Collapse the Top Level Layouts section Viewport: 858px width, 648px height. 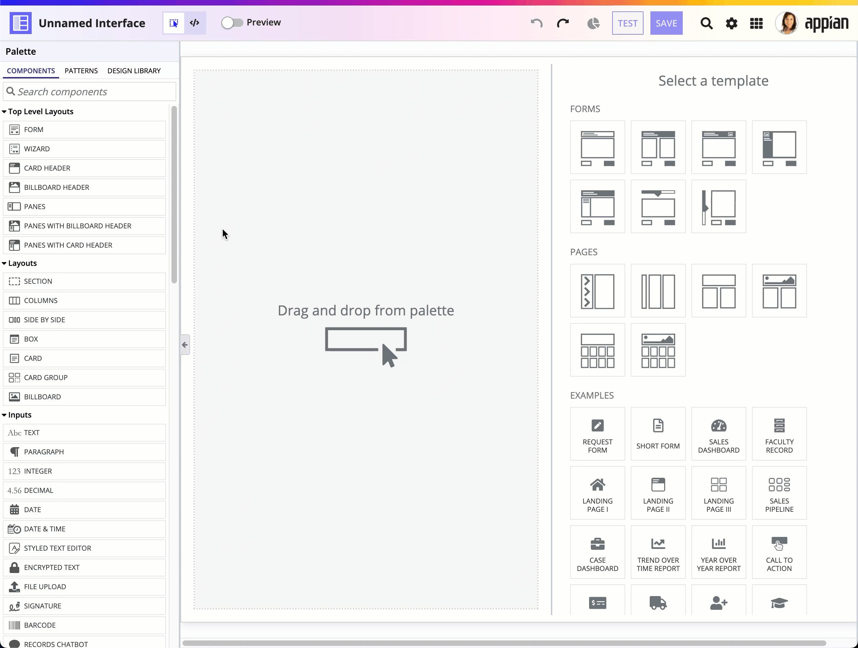click(38, 111)
